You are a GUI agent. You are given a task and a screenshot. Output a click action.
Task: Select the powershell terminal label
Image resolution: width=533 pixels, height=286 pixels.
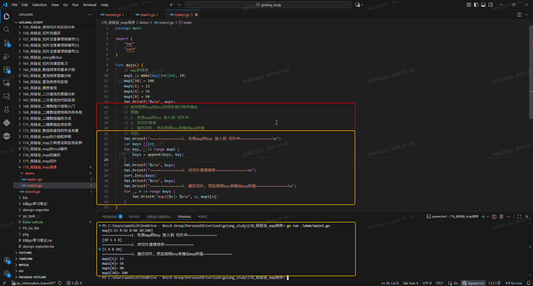[x=452, y=216]
